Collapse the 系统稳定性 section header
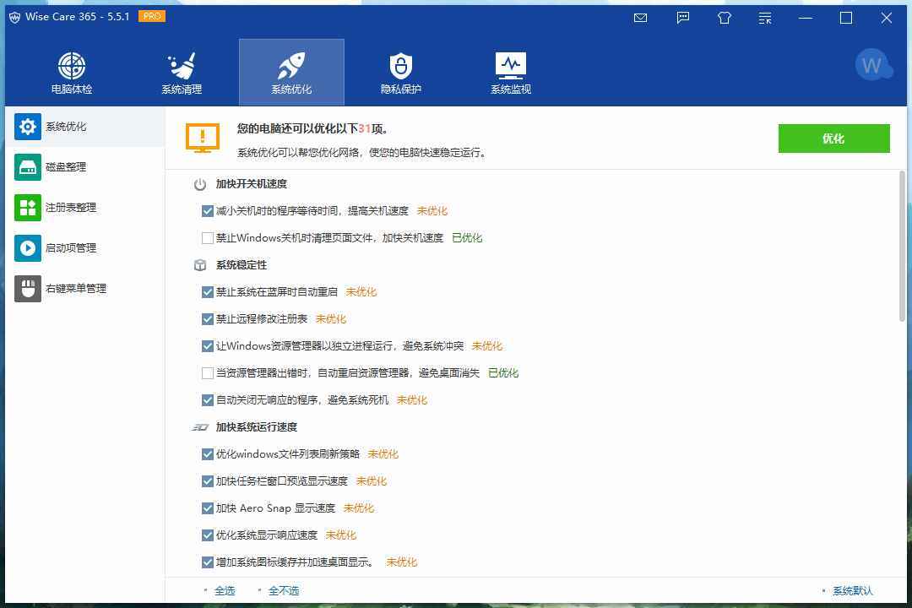 [242, 264]
